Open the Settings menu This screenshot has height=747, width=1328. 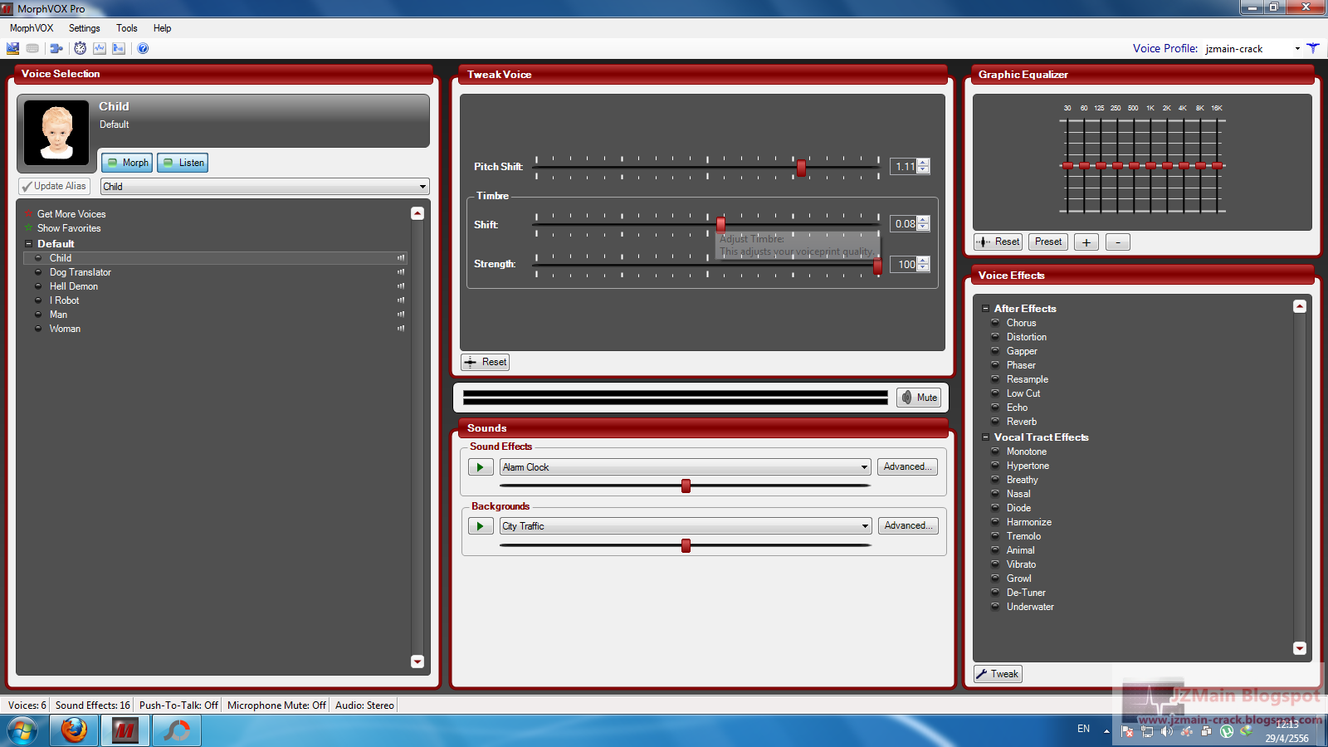tap(84, 27)
